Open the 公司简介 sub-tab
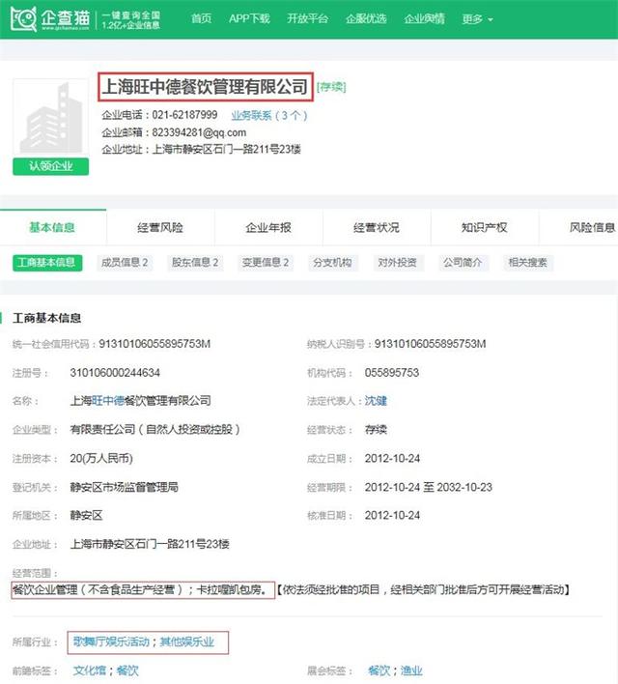 [x=463, y=263]
